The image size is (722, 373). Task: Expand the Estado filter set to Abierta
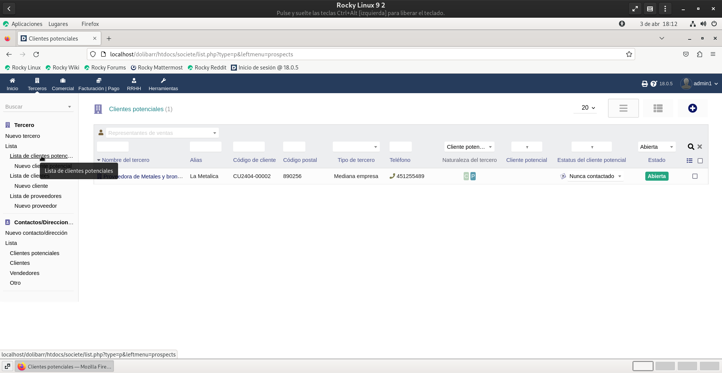coord(656,147)
